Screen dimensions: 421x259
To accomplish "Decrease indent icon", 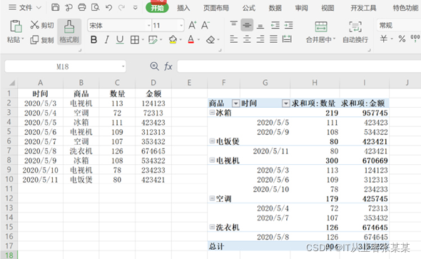I will [x=275, y=25].
